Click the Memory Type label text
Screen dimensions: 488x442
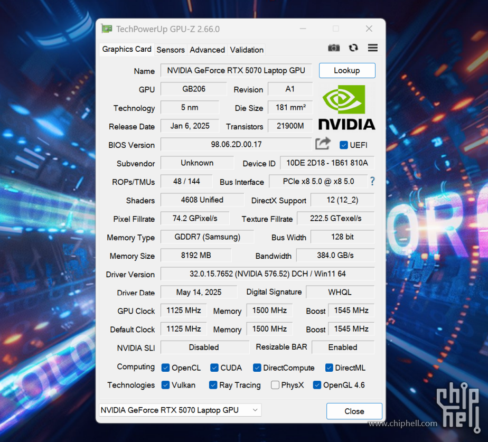click(x=131, y=238)
